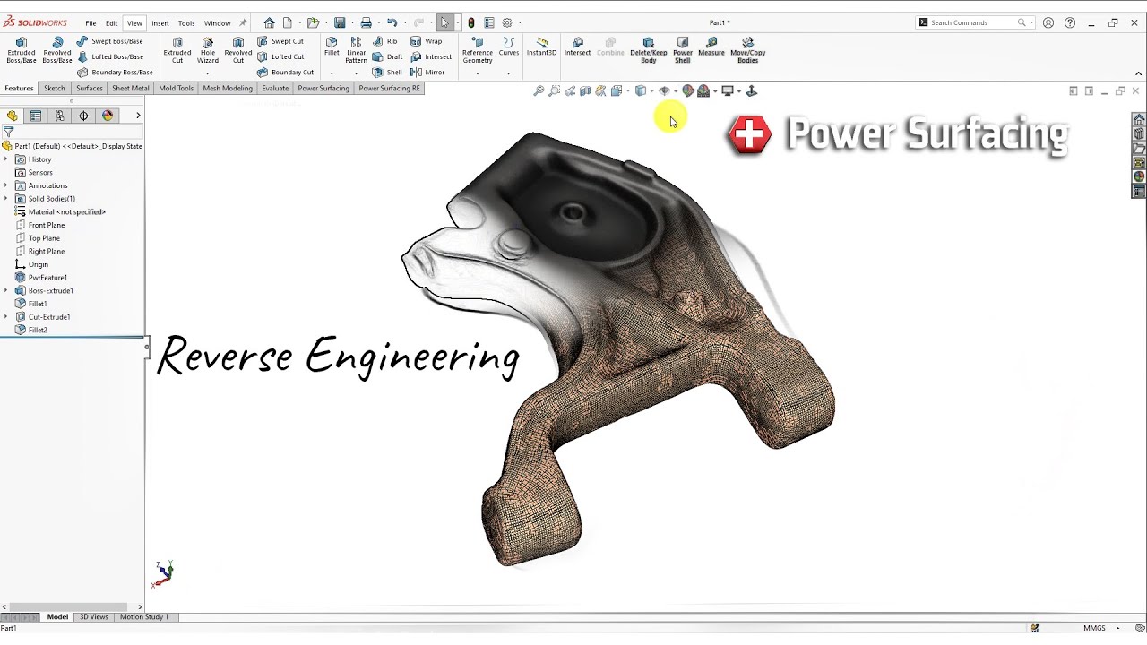Open the 3D Views bottom tab
The width and height of the screenshot is (1147, 645).
click(94, 617)
